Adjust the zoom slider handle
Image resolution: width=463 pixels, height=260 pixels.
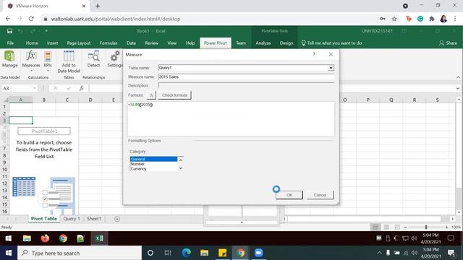[426, 227]
